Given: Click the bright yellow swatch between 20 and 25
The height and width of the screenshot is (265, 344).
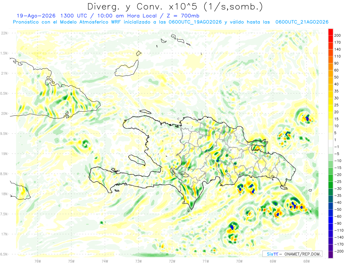Looking at the screenshot, I should click(331, 108).
